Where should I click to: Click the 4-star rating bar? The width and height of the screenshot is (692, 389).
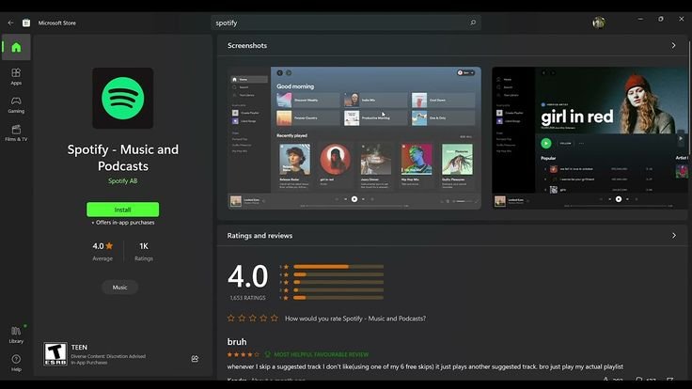point(338,274)
